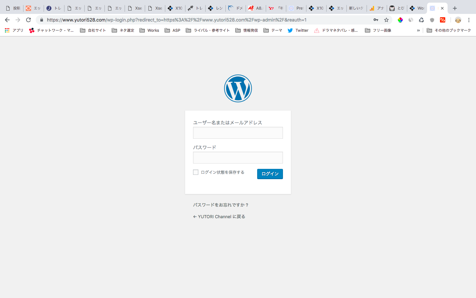Switch to the A8 tab
This screenshot has height=298, width=476.
[x=256, y=8]
